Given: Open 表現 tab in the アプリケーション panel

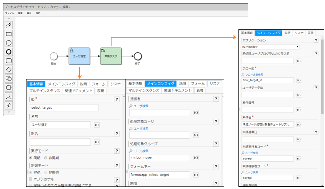Looking at the screenshot, I should [310, 33].
